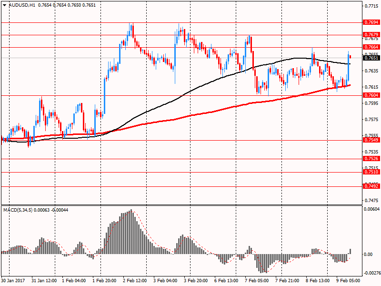This screenshot has height=286, width=381.
Task: Select the red 0.7604 price level label
Action: tap(371, 95)
